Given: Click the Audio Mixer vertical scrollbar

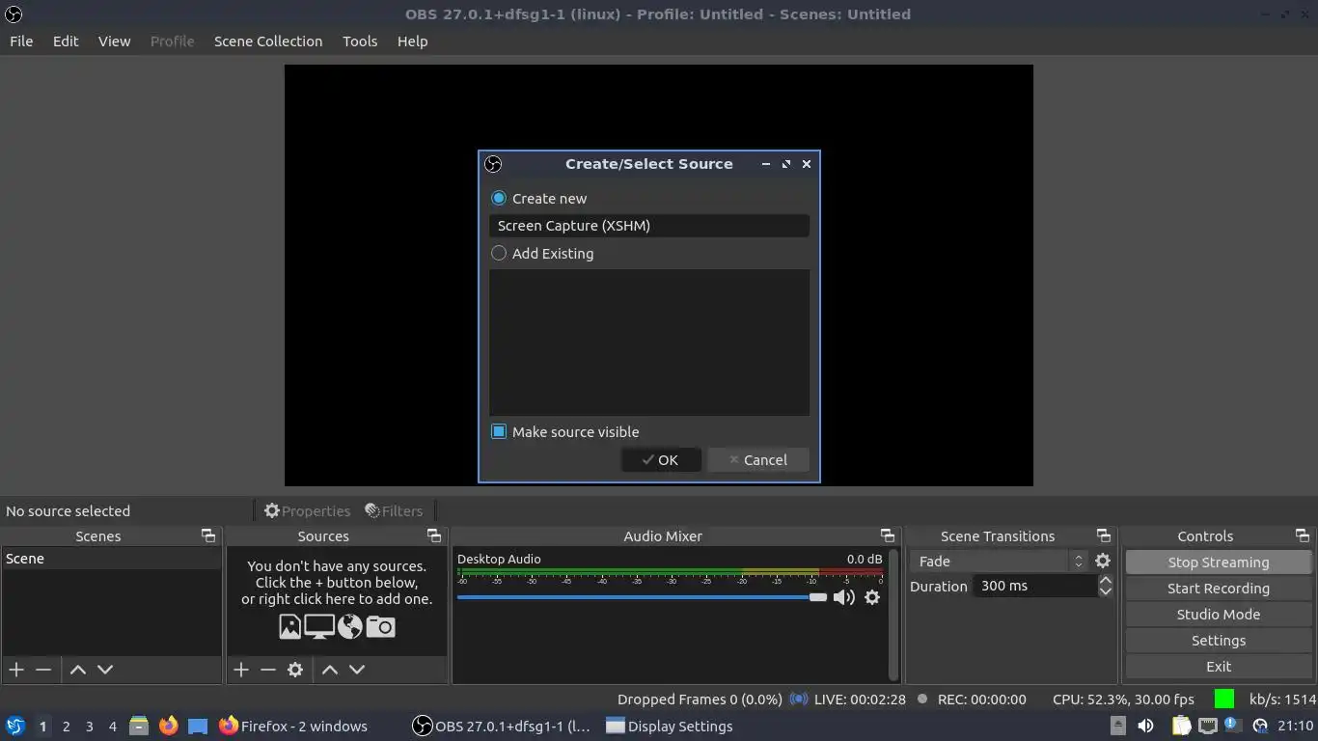Looking at the screenshot, I should tap(893, 615).
